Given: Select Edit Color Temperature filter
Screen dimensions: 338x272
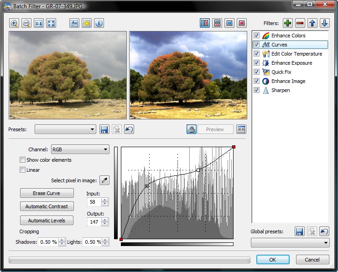Looking at the screenshot, I should (296, 54).
